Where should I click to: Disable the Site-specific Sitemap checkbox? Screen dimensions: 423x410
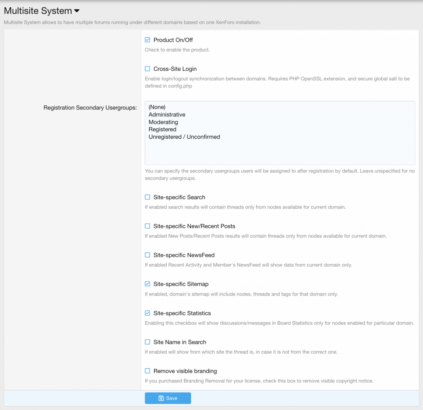(147, 284)
